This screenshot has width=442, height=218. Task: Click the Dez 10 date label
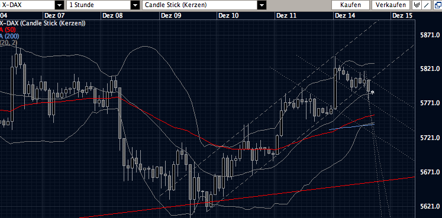pos(228,16)
